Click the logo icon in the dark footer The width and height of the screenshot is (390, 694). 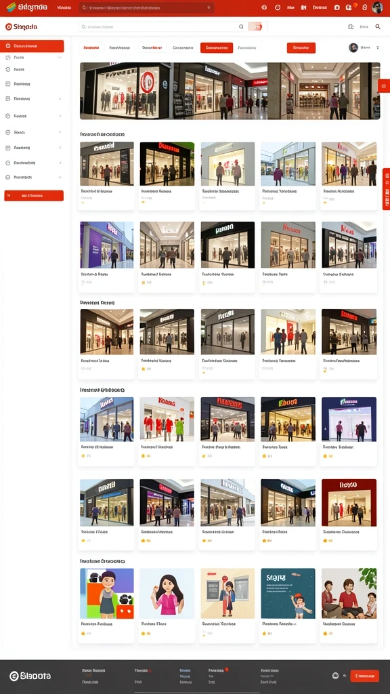click(x=14, y=676)
